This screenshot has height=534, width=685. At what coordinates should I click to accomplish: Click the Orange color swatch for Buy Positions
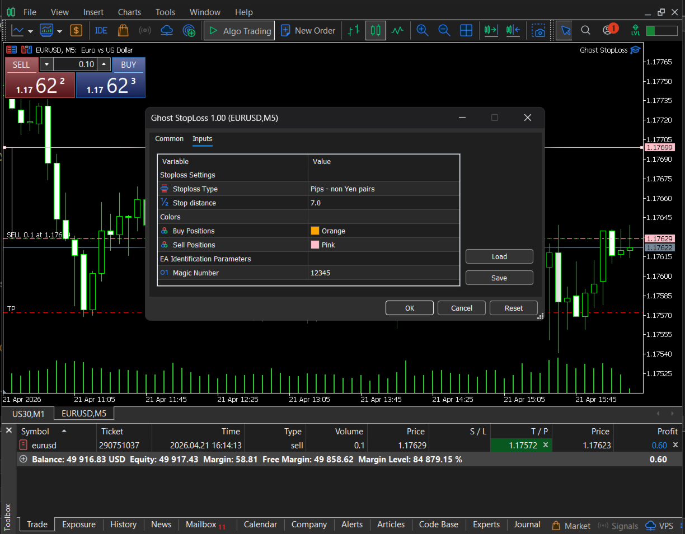315,231
